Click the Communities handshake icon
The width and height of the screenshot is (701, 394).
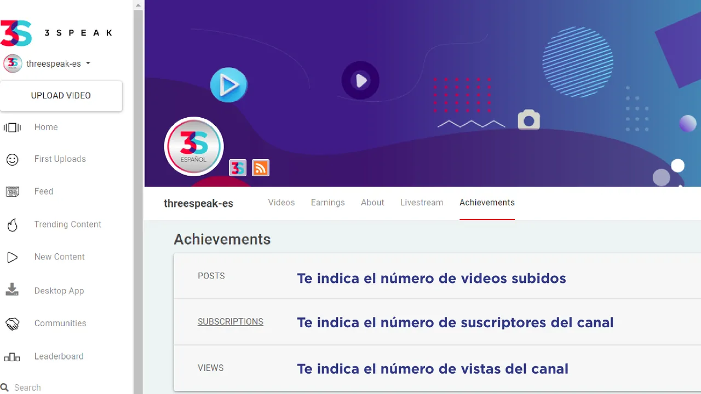pyautogui.click(x=12, y=323)
